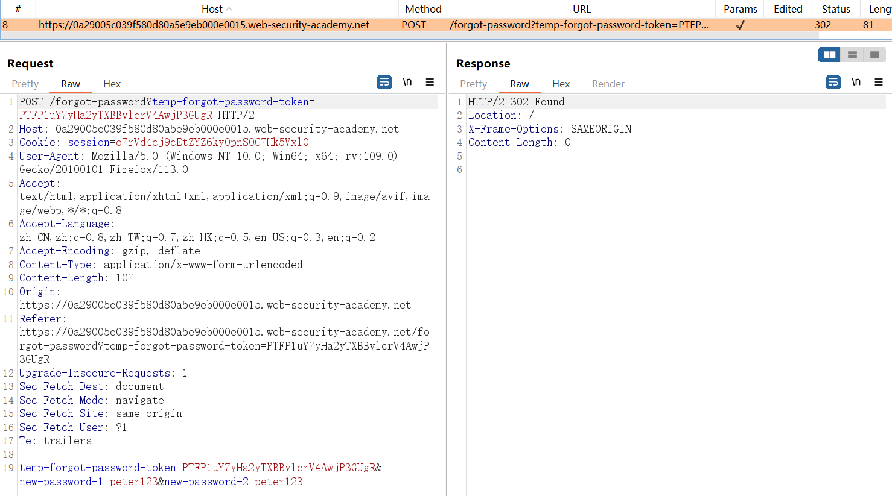Viewport: 892px width, 496px height.
Task: Show non-printable characters (\n) in Request panel
Action: coord(407,82)
